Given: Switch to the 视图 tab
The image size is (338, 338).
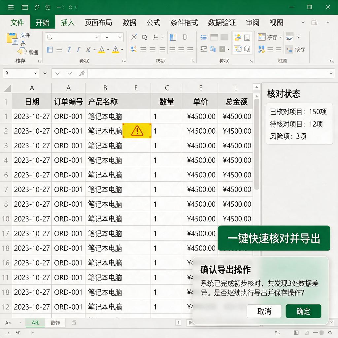Looking at the screenshot, I should 276,22.
